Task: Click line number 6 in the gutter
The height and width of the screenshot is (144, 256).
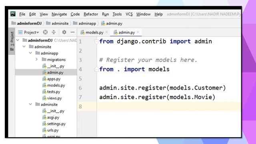Action: [x=80, y=88]
